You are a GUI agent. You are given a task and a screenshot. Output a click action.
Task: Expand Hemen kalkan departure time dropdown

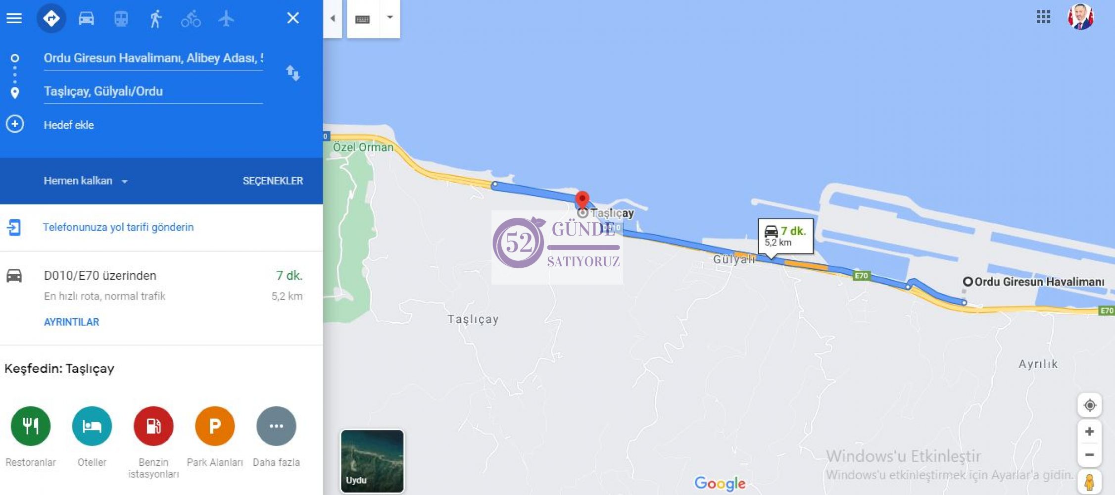86,181
